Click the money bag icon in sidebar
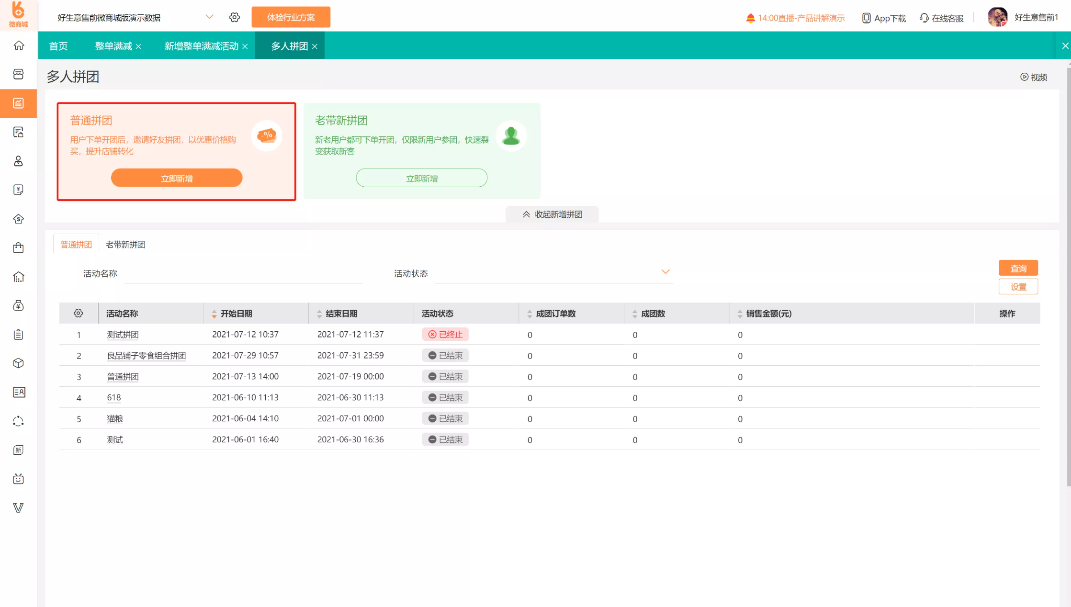This screenshot has width=1071, height=607. tap(18, 305)
